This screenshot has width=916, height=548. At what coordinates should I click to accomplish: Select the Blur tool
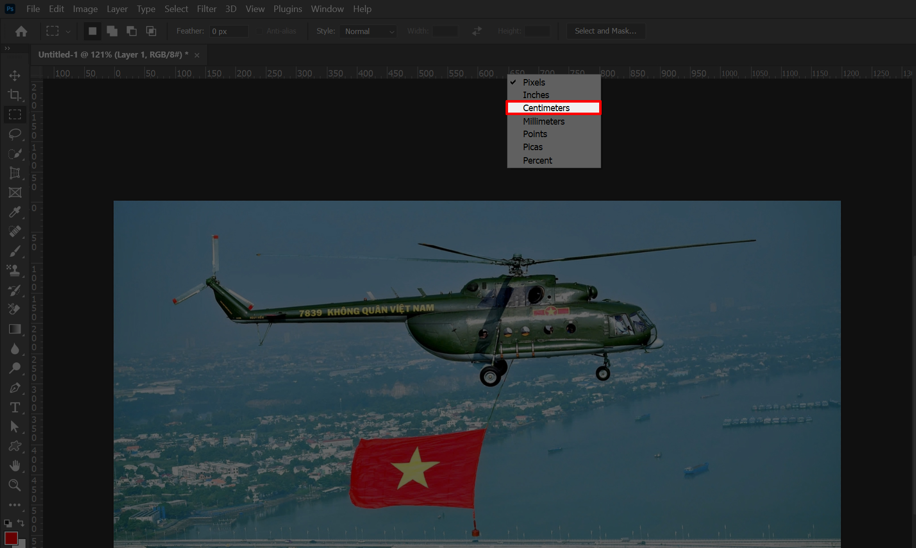point(15,349)
